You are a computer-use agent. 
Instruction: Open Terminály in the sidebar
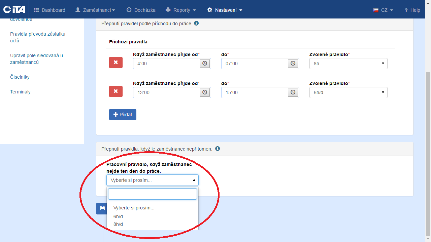click(x=20, y=92)
